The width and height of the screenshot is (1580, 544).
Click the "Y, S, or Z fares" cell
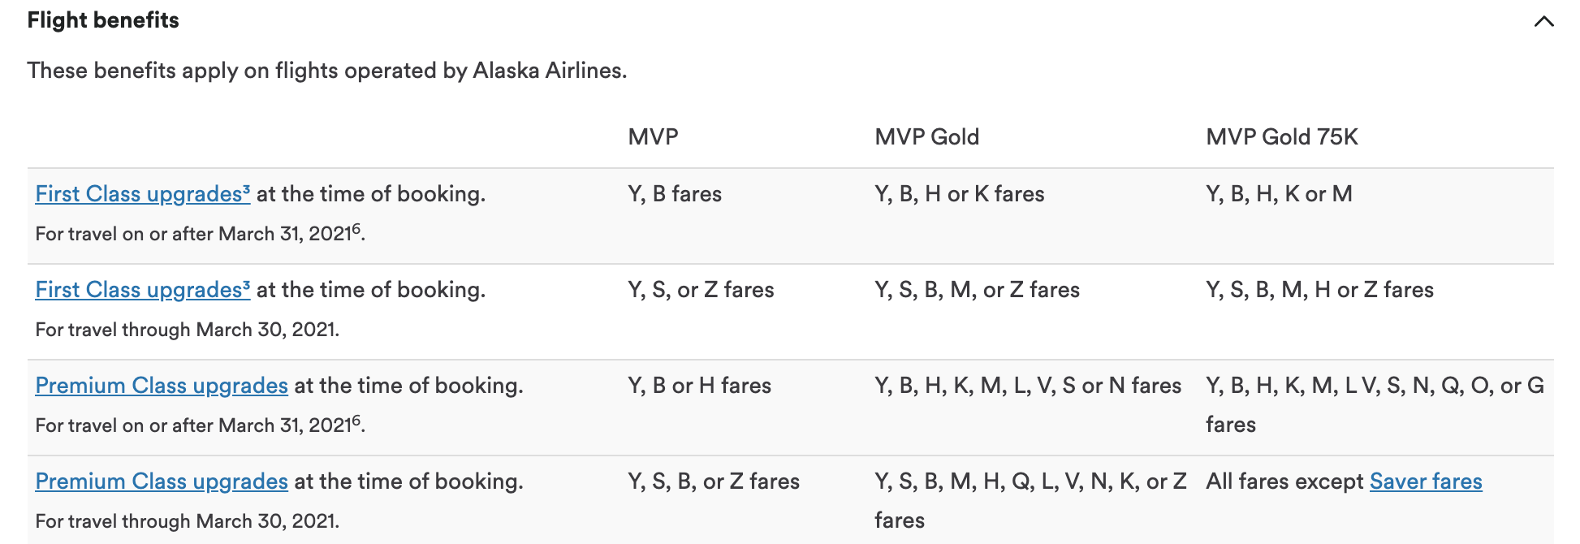701,290
